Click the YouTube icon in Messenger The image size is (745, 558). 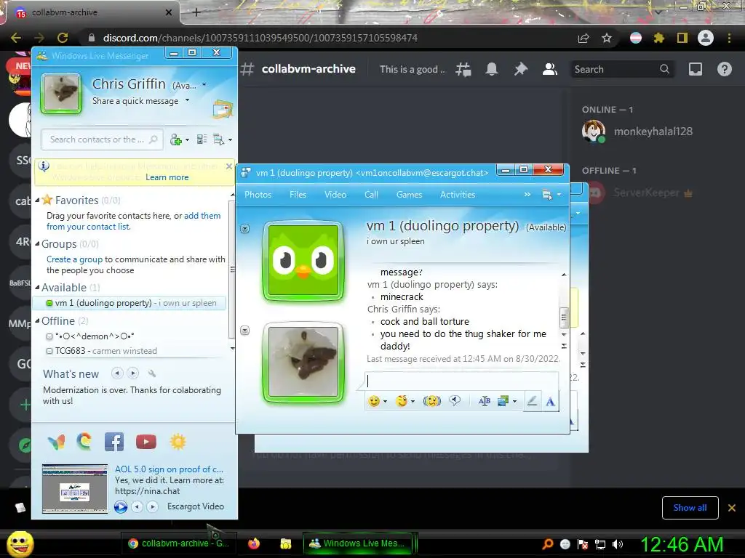[x=146, y=442]
